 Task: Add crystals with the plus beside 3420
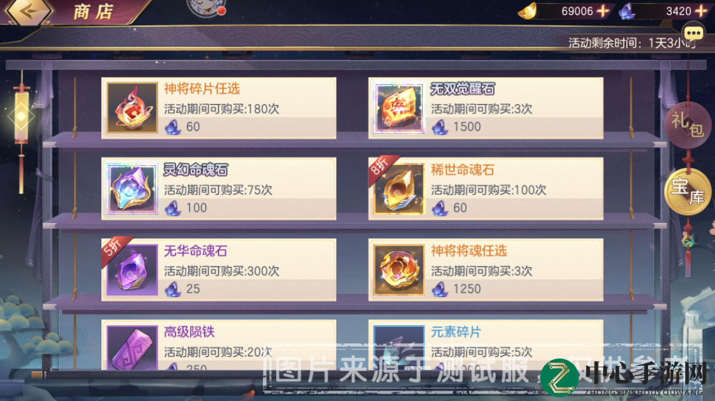(701, 11)
